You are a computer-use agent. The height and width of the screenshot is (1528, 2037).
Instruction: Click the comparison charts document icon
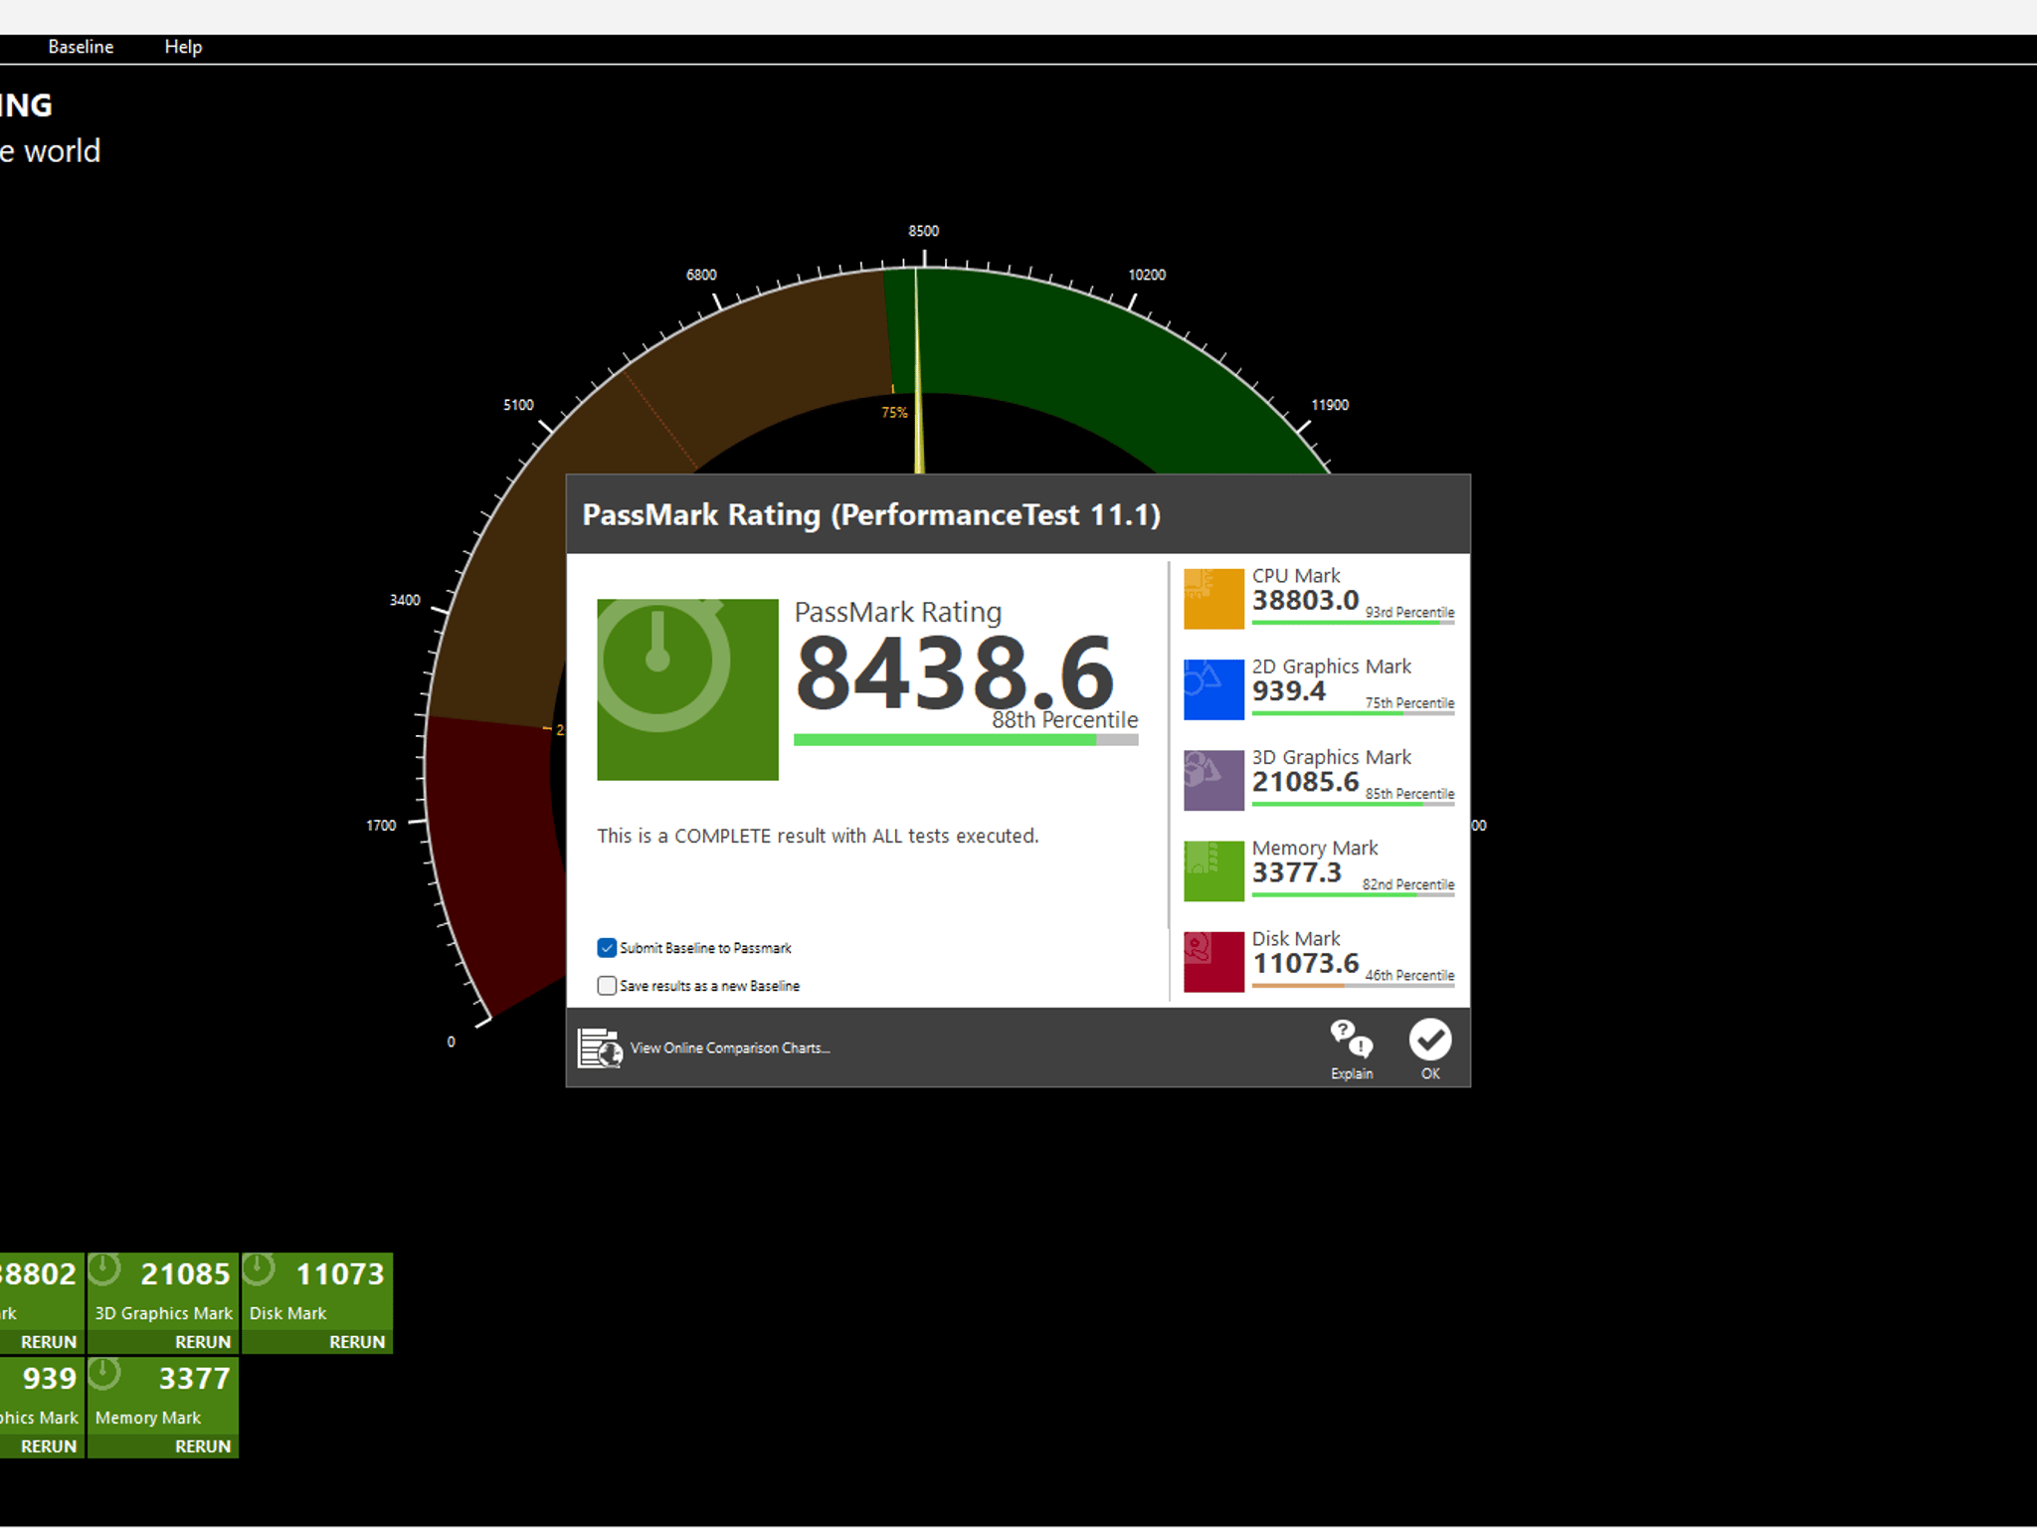(600, 1049)
